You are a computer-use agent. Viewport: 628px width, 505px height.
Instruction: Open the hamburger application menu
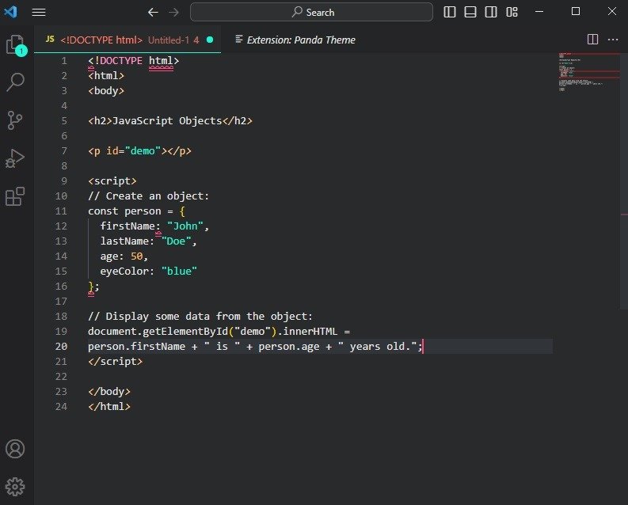click(38, 12)
